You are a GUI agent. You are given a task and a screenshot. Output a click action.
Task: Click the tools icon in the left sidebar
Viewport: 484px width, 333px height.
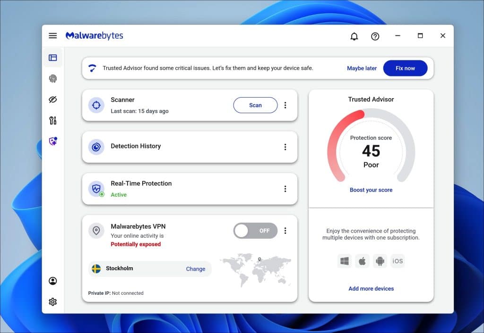53,120
